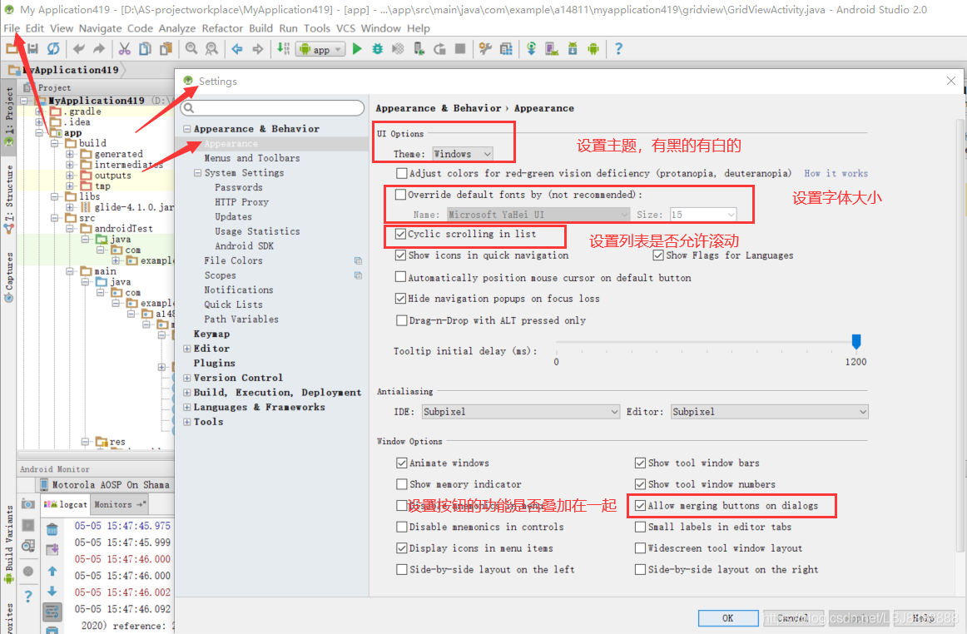Screen dimensions: 967x634
Task: Uncheck Cyclic scrolling in list
Action: (x=400, y=234)
